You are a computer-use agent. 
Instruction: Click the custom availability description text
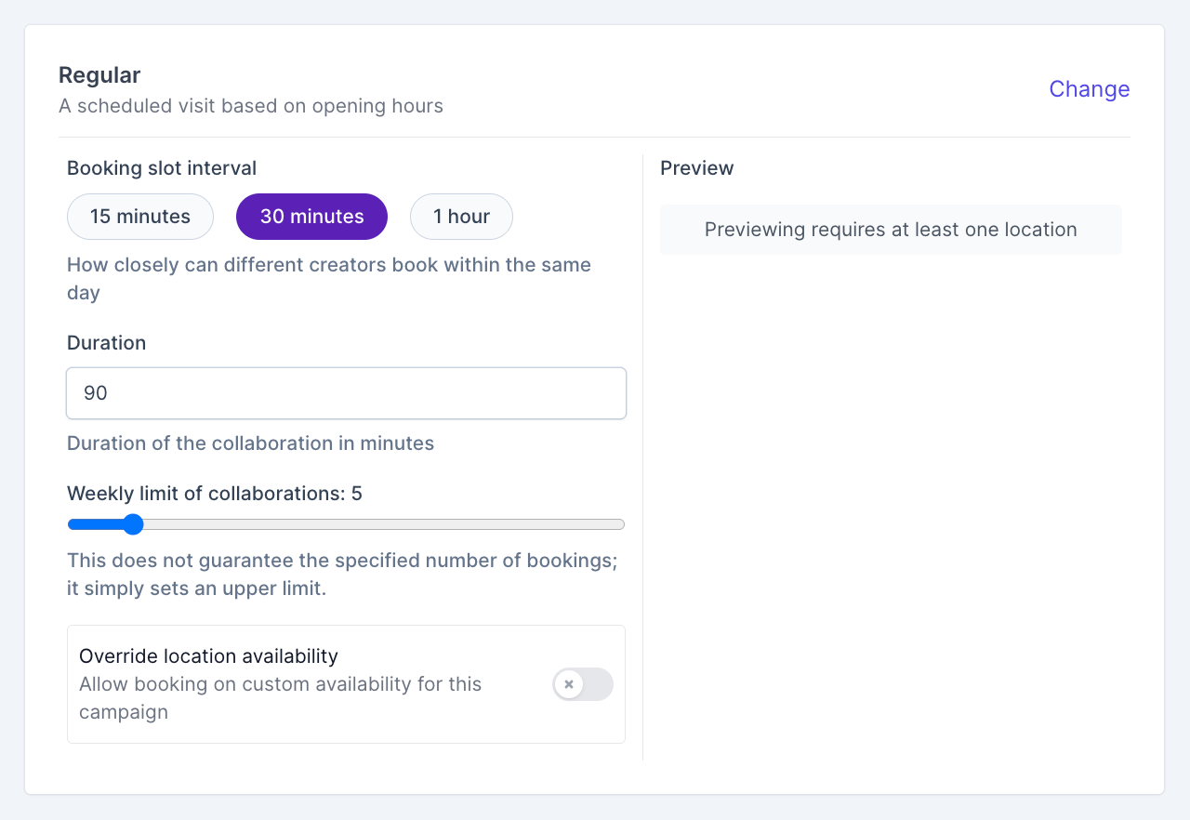[x=280, y=698]
